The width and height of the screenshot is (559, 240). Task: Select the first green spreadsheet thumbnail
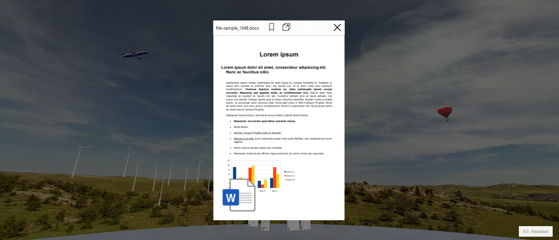click(x=293, y=225)
